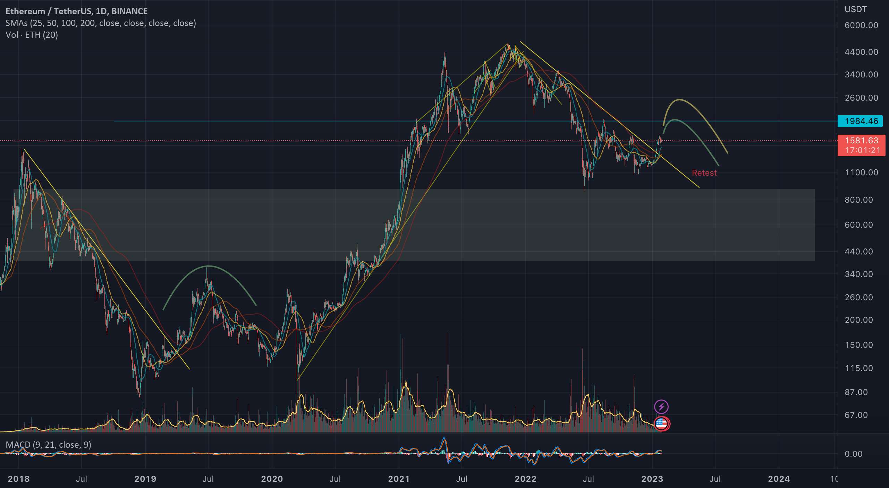Click the 2018 time axis label

click(19, 479)
